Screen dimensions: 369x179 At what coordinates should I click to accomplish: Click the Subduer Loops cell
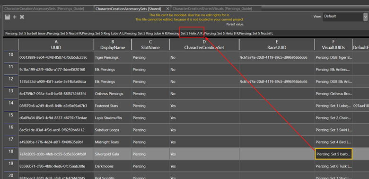(113, 130)
